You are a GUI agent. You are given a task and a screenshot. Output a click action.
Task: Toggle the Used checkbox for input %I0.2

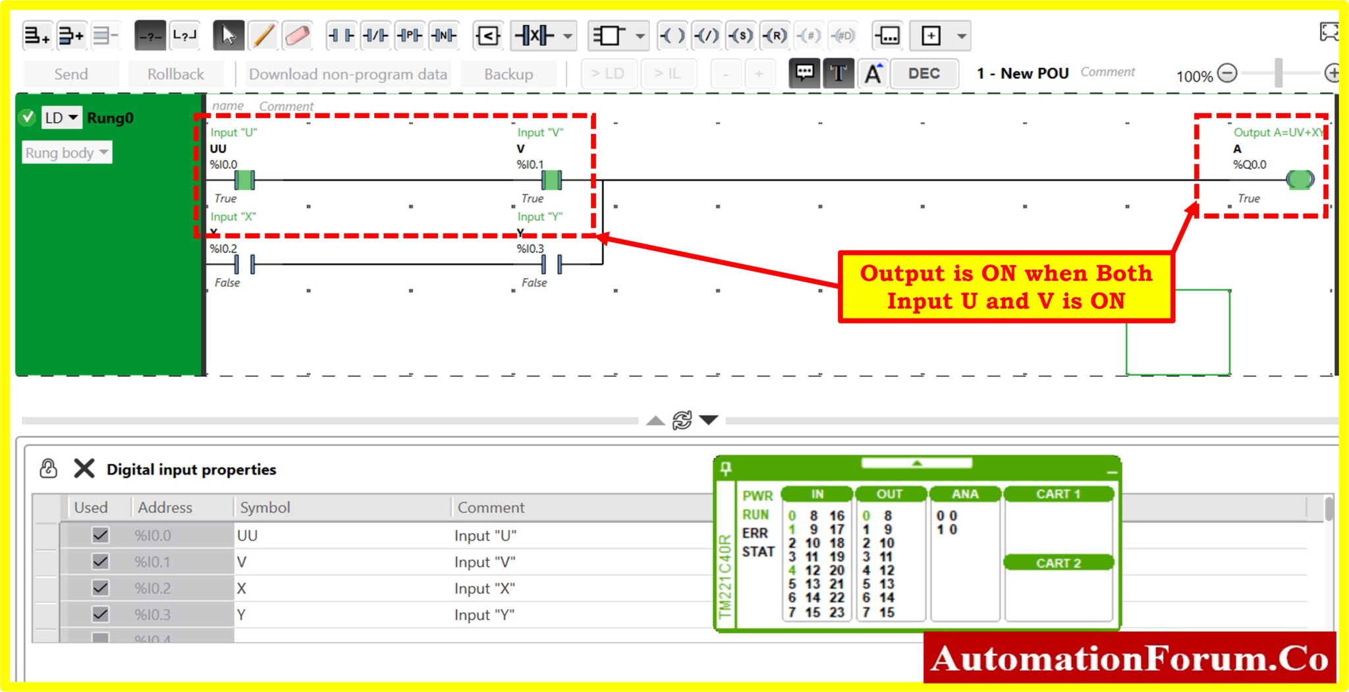[100, 588]
